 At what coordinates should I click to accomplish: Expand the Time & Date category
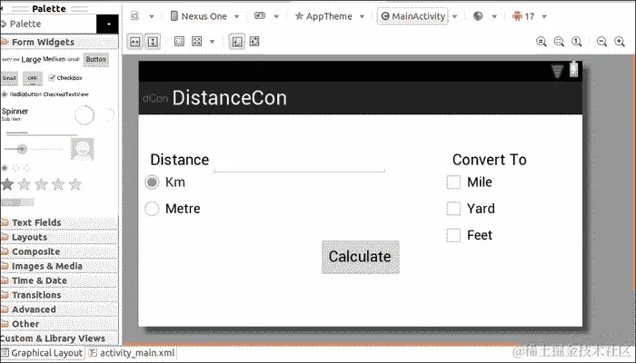coord(59,280)
